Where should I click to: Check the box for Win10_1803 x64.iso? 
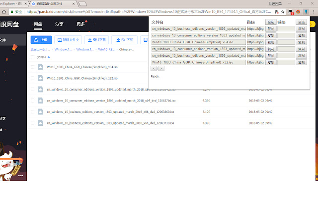32,67
